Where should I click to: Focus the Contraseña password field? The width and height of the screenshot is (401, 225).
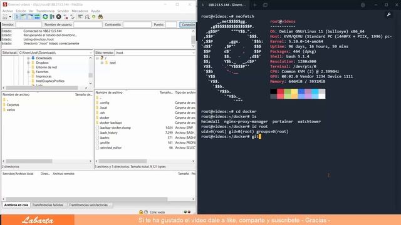pos(137,24)
